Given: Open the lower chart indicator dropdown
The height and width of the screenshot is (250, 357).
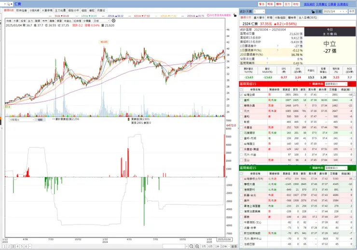Looking at the screenshot, I should click(22, 119).
